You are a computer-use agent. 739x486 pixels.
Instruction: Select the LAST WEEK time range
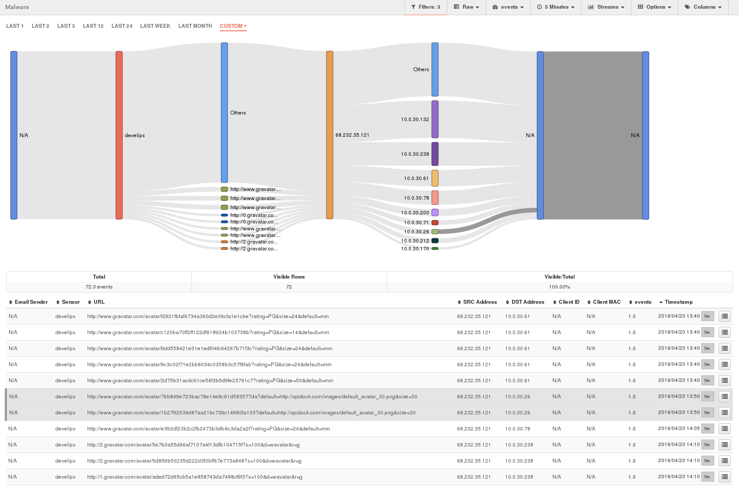[155, 26]
